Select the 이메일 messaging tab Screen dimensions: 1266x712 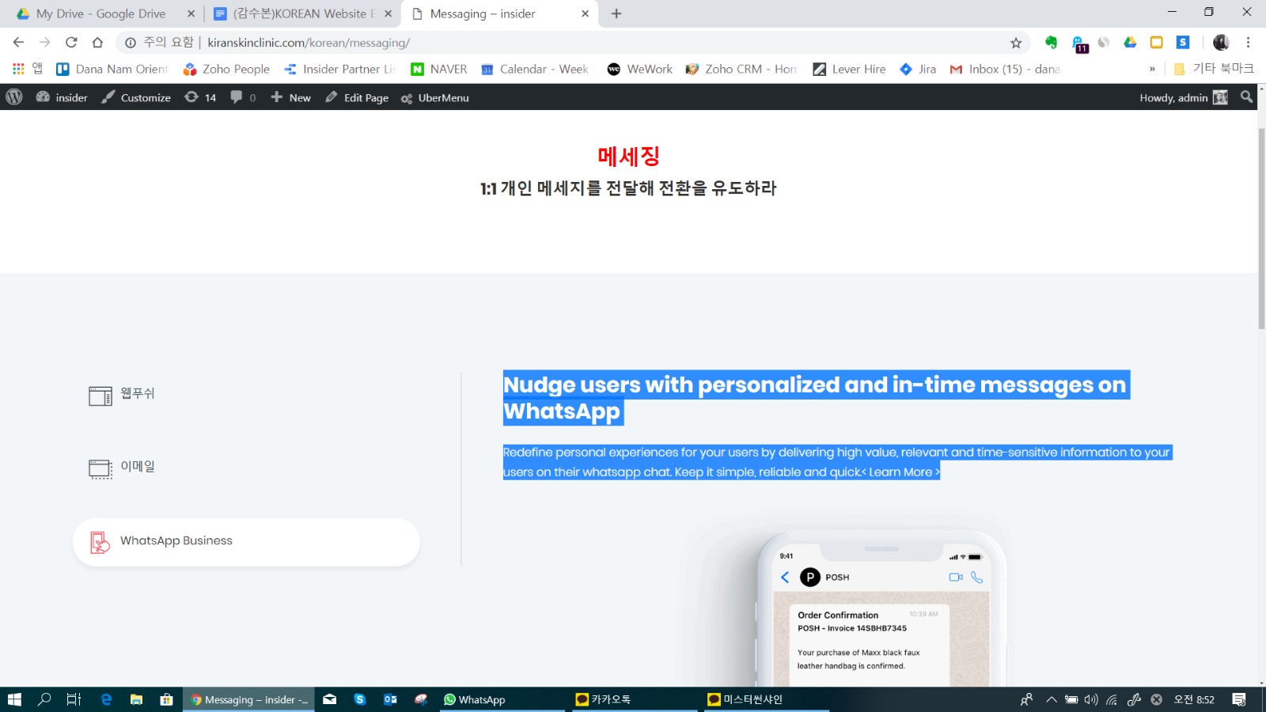click(138, 467)
